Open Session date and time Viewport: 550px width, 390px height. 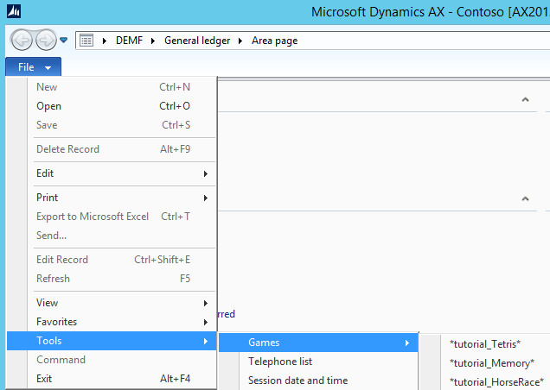click(x=297, y=381)
